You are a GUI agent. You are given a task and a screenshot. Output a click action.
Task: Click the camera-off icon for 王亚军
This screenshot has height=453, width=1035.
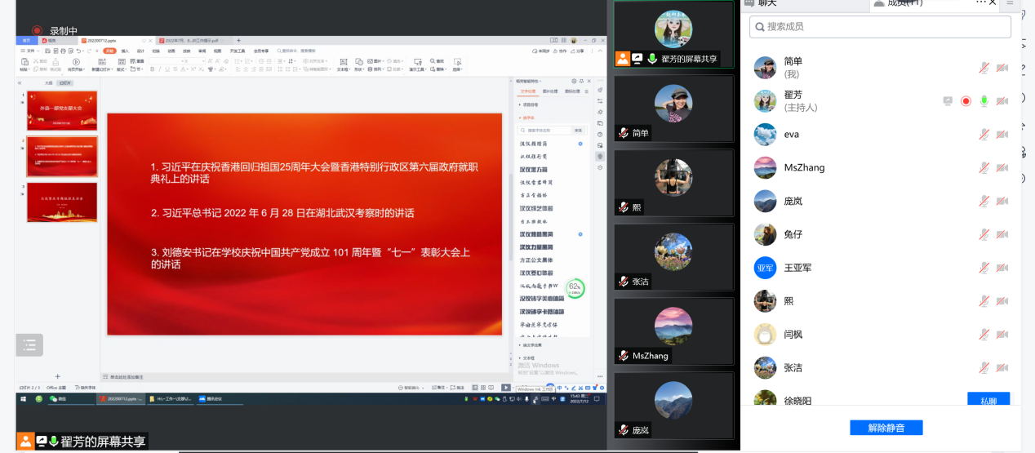1002,268
